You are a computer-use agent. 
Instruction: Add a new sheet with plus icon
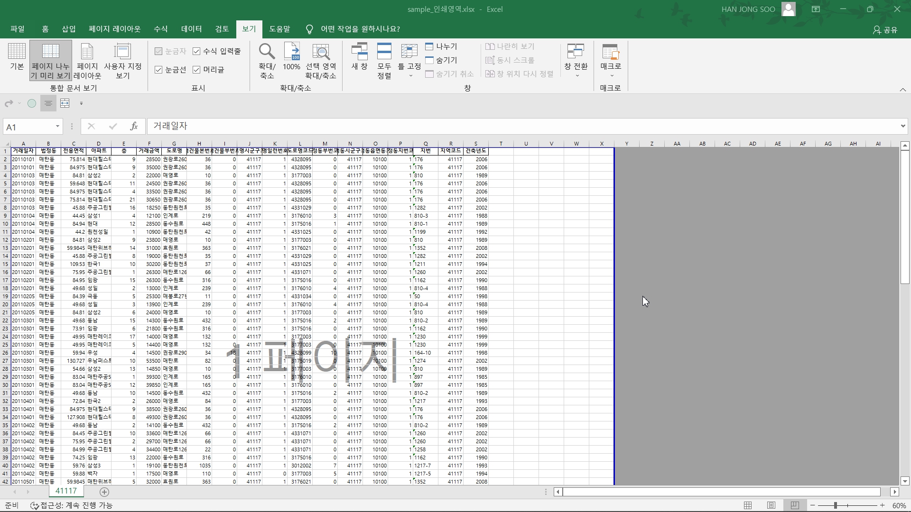(x=104, y=492)
